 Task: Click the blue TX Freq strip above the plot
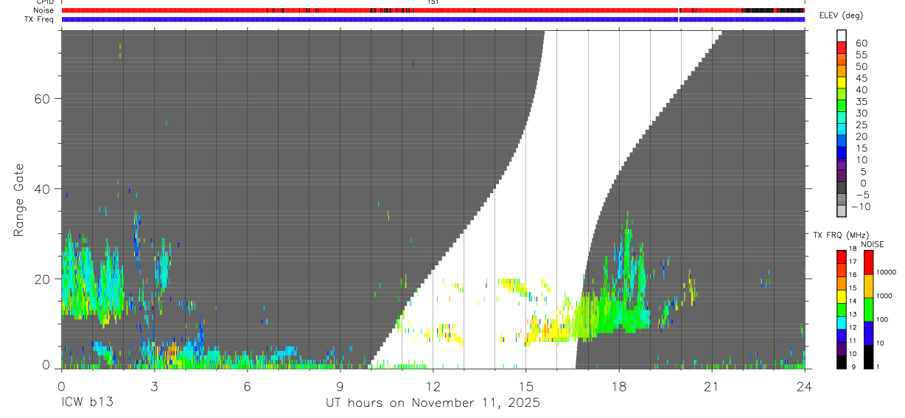coord(433,19)
